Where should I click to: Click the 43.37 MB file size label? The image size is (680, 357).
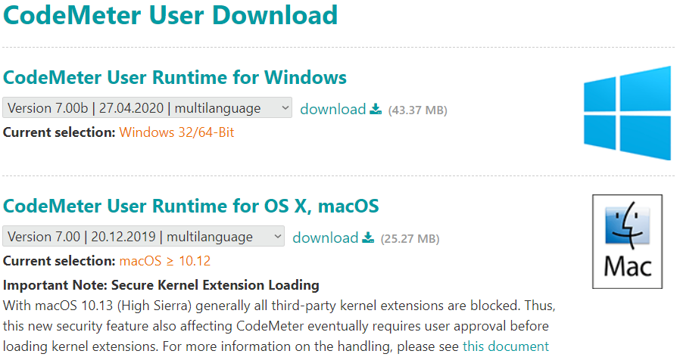click(x=417, y=110)
